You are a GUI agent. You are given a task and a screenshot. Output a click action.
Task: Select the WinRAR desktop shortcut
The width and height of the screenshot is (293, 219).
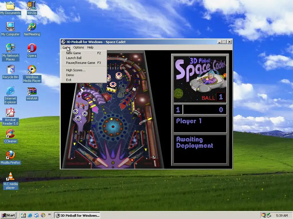tap(32, 93)
